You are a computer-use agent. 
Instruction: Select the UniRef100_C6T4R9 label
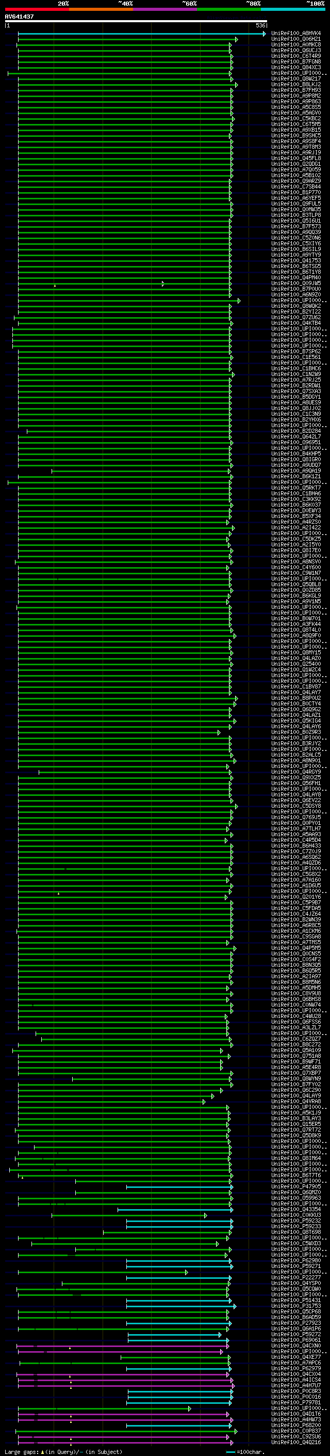coord(296,56)
